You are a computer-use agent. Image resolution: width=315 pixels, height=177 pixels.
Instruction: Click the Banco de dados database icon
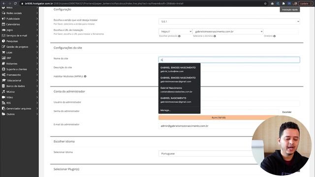click(3, 86)
